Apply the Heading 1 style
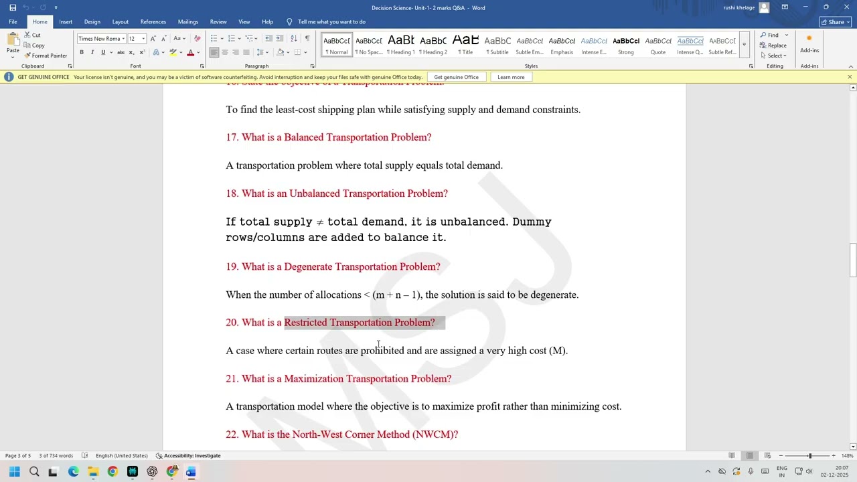The image size is (857, 482). (401, 45)
